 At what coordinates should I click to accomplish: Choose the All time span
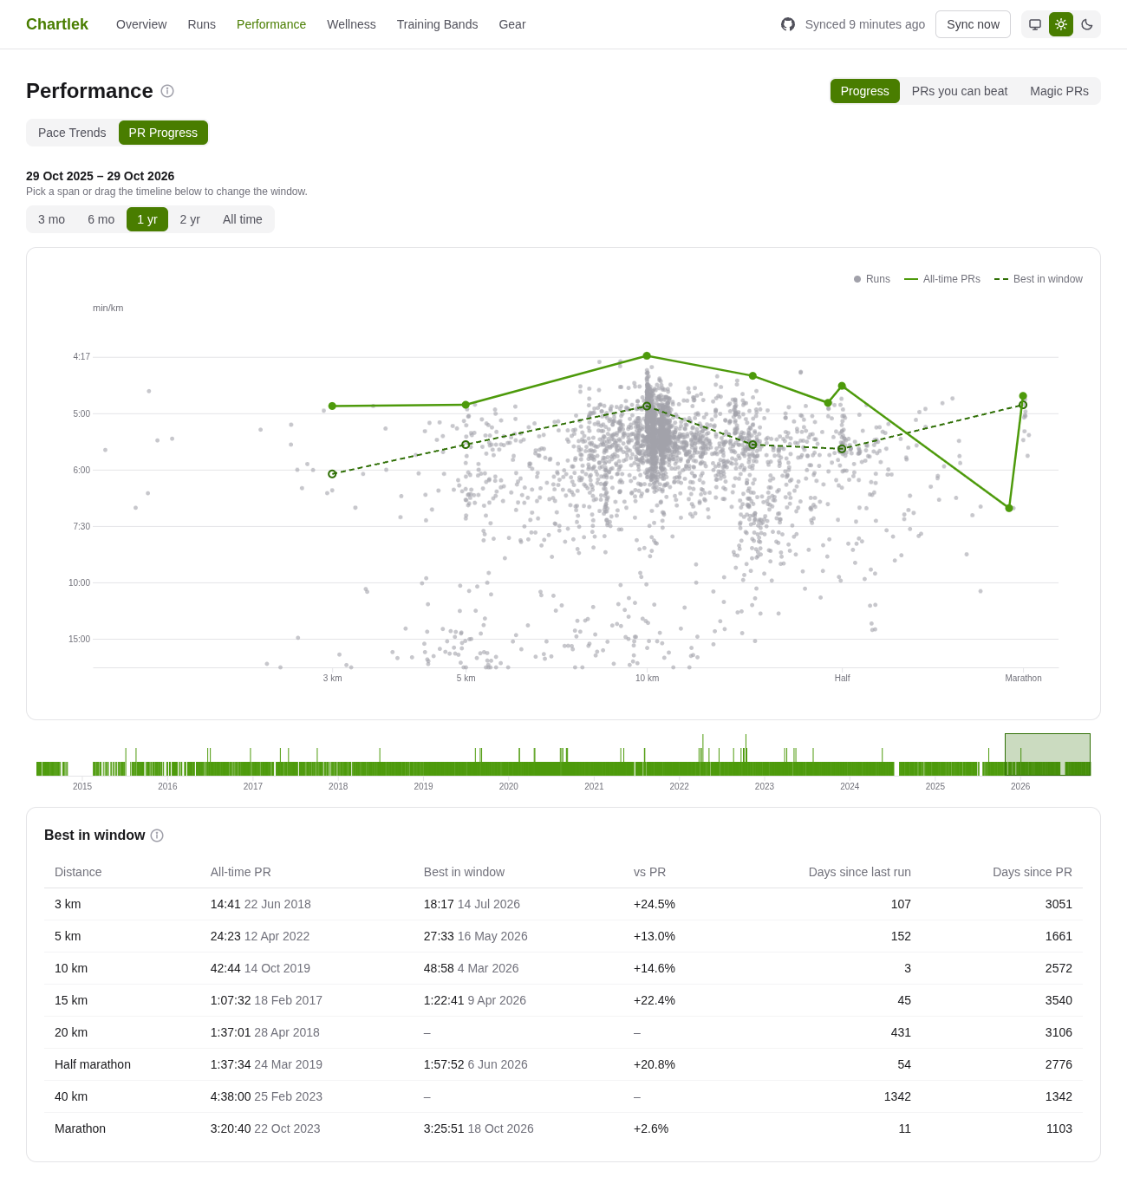point(243,219)
